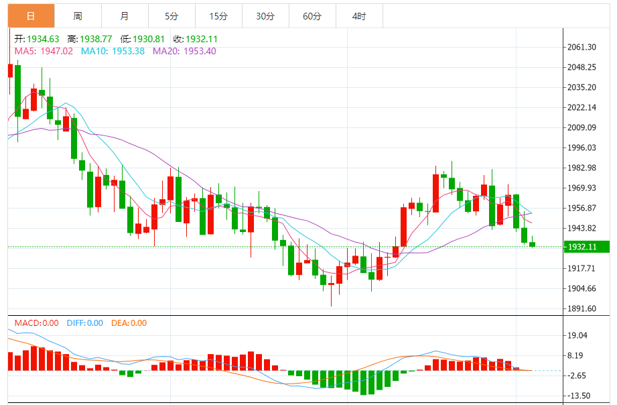Open the 30分 timeframe tab
The width and height of the screenshot is (617, 405).
tap(265, 16)
